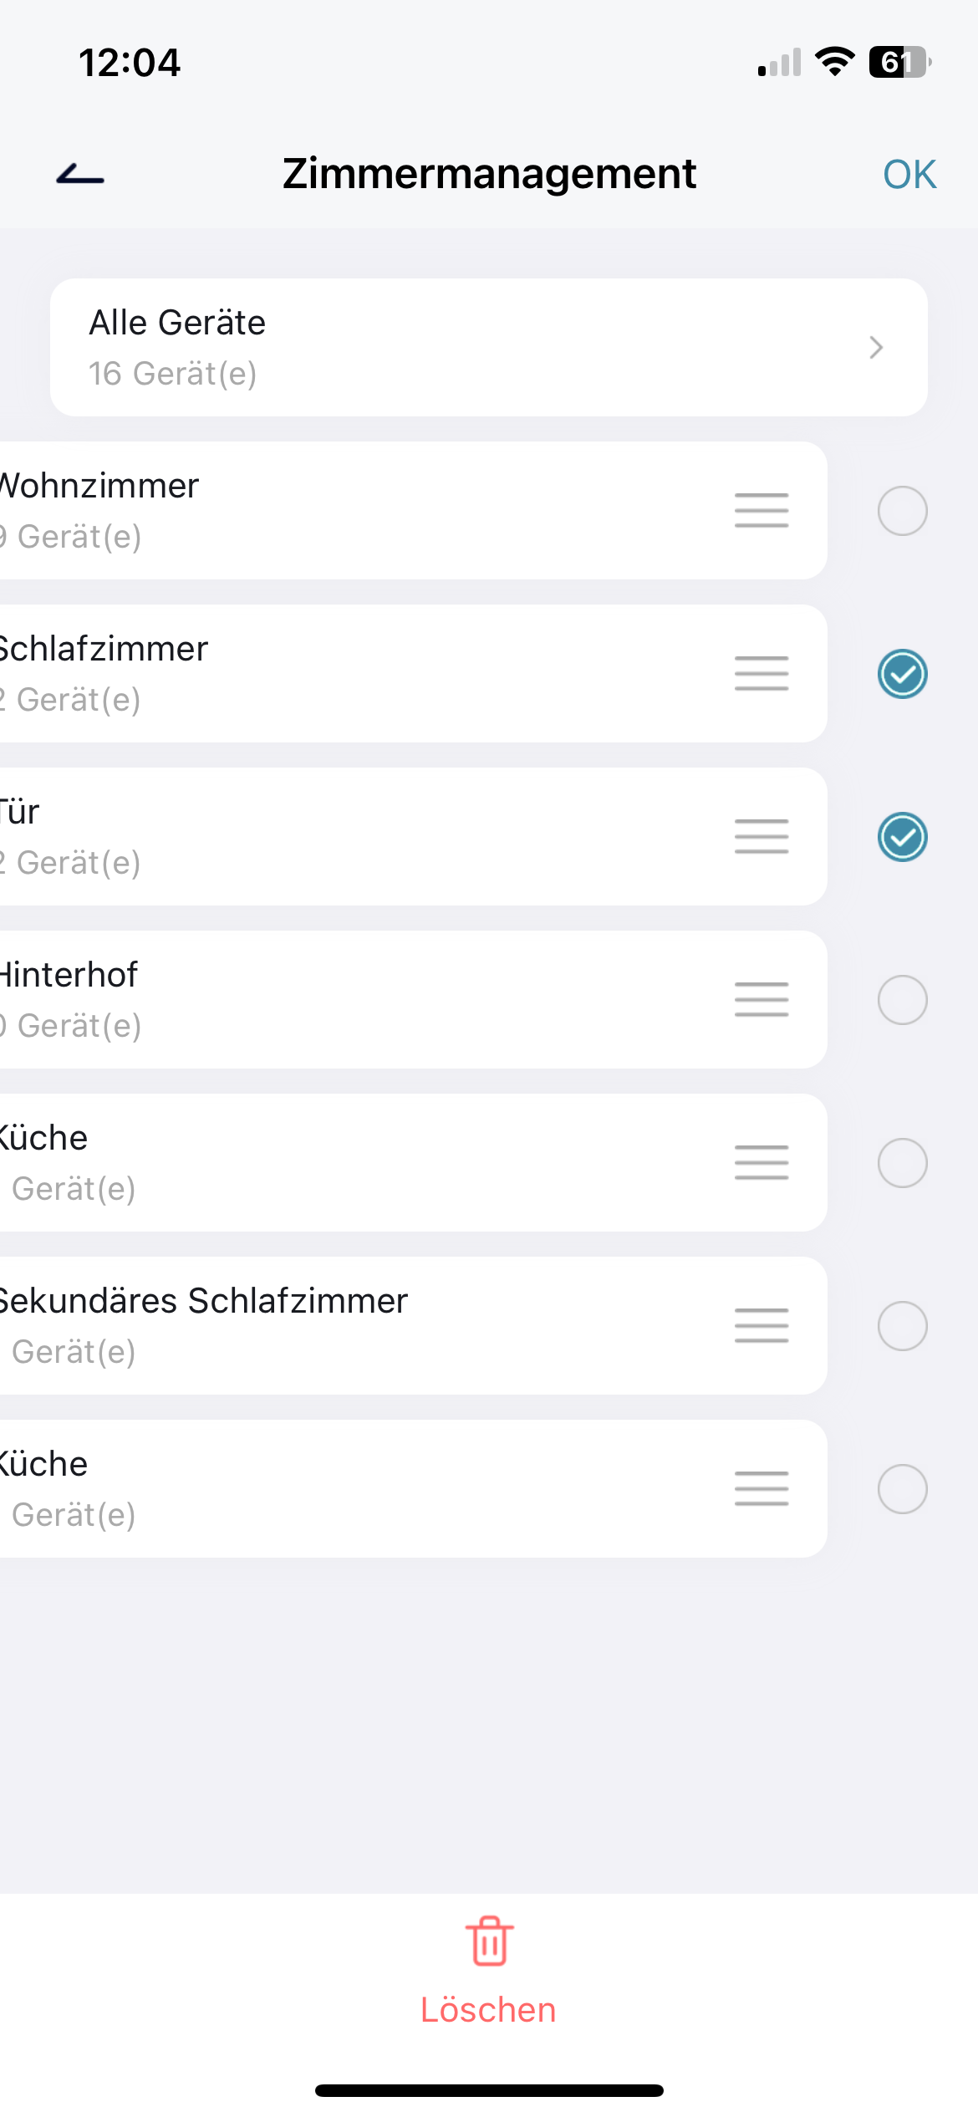Check the Sekundäres Schlafzimmer selection circle

tap(902, 1325)
